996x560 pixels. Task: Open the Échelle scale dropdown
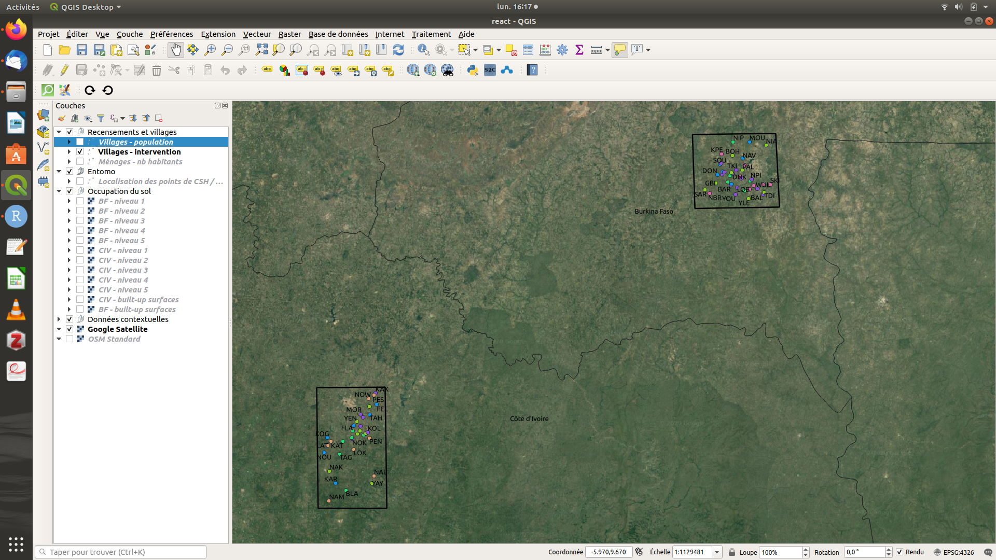click(717, 552)
